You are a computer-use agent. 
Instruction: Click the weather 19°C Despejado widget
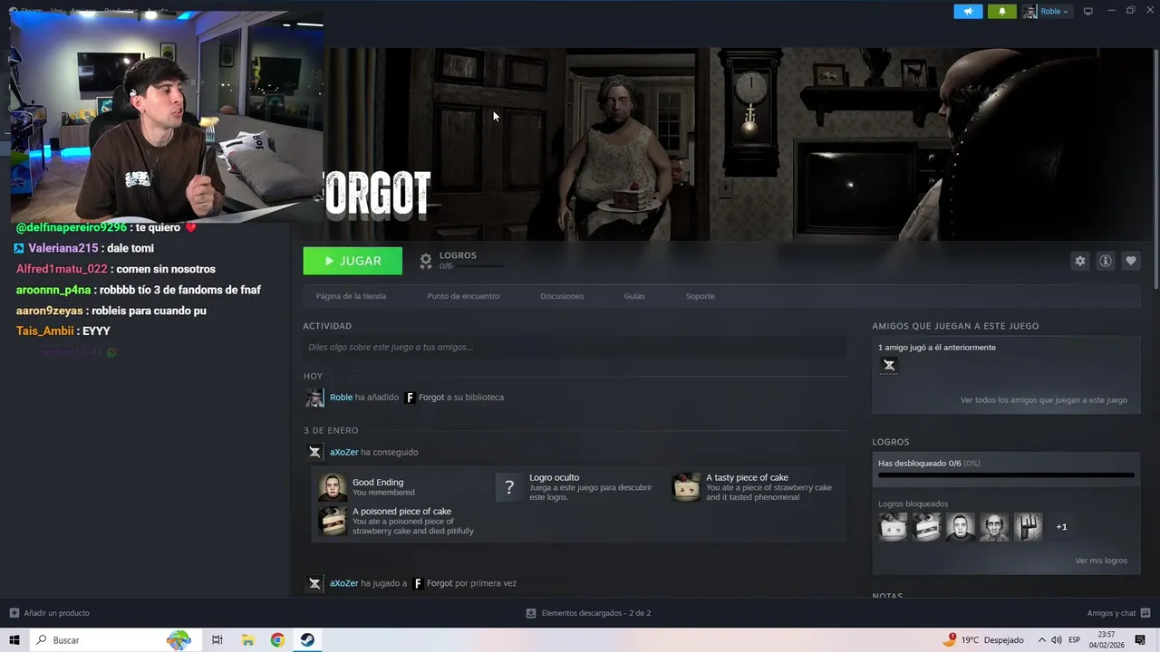(x=982, y=640)
